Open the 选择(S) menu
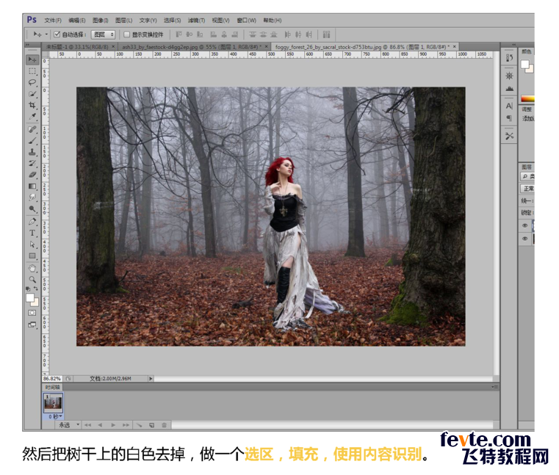Image resolution: width=559 pixels, height=475 pixels. (172, 21)
